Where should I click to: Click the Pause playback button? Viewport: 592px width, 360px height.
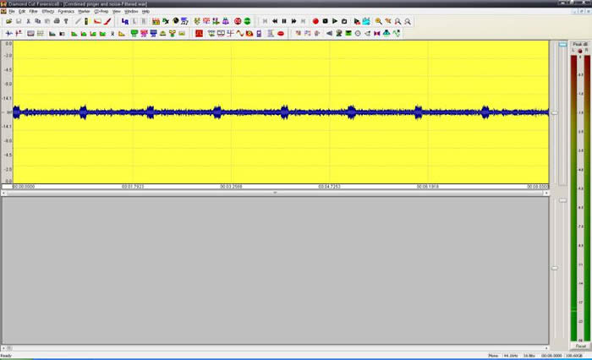(284, 21)
